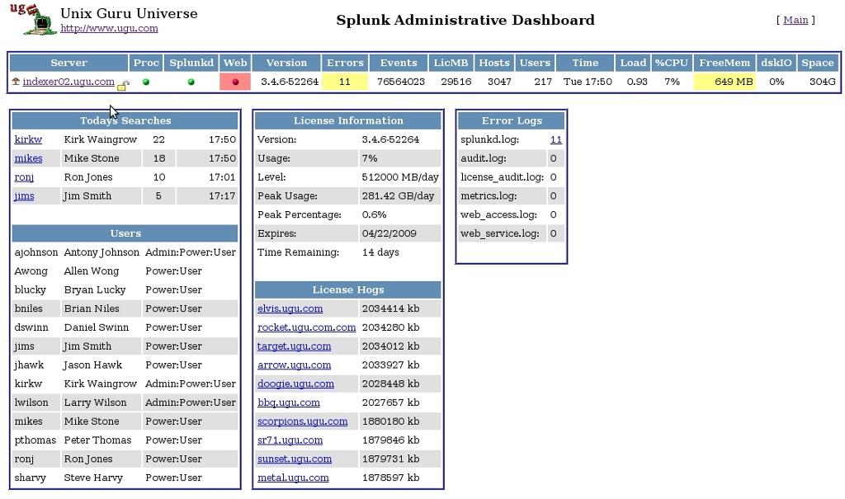Image resolution: width=845 pixels, height=499 pixels.
Task: Click the audit.log label
Action: [484, 158]
